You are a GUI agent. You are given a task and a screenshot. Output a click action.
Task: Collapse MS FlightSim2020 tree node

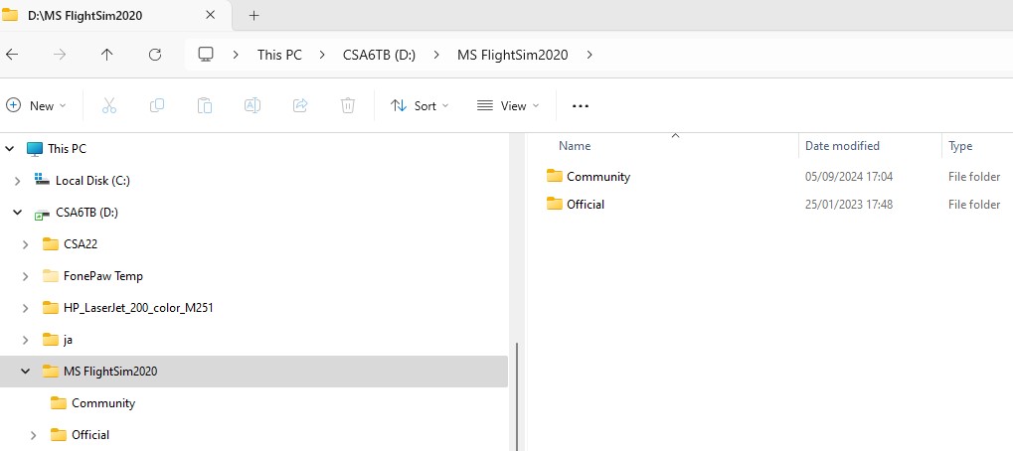click(25, 372)
